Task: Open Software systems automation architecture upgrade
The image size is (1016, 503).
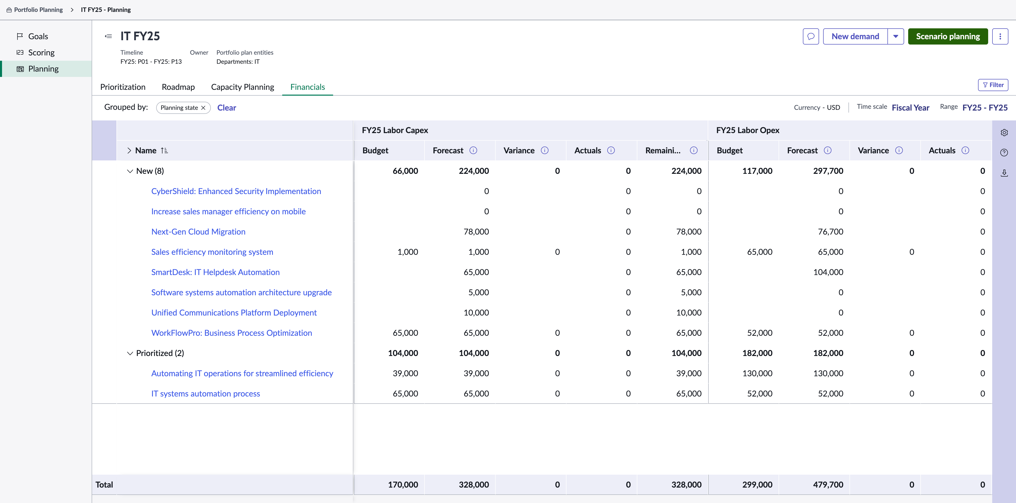Action: (x=241, y=292)
